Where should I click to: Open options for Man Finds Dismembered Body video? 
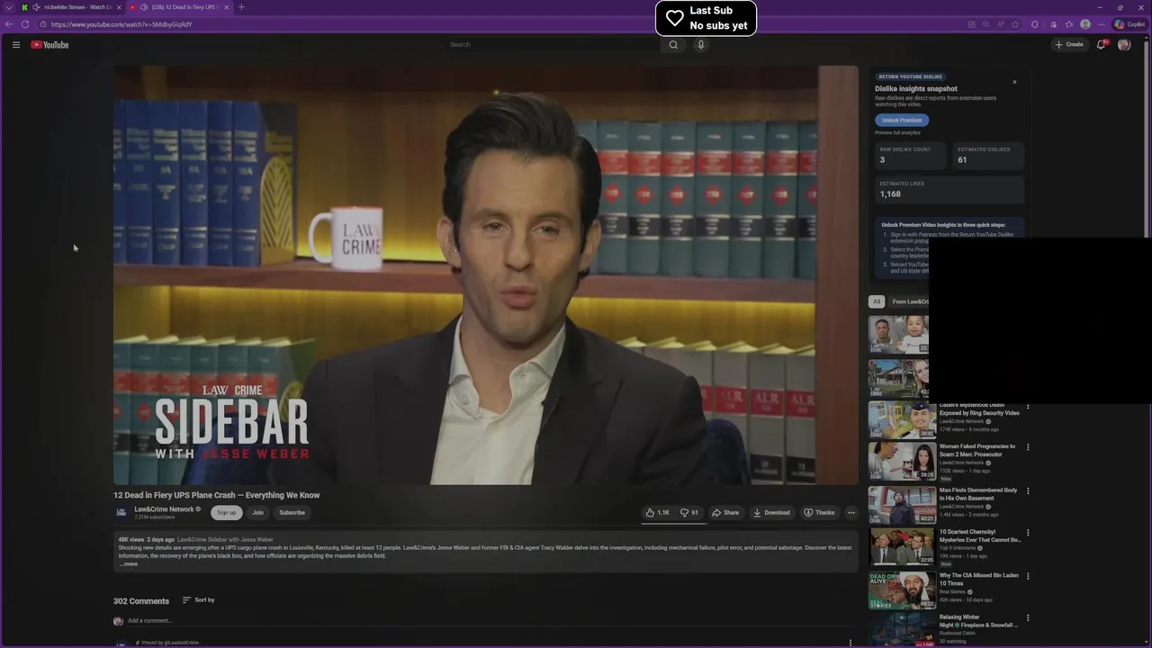tap(1028, 491)
